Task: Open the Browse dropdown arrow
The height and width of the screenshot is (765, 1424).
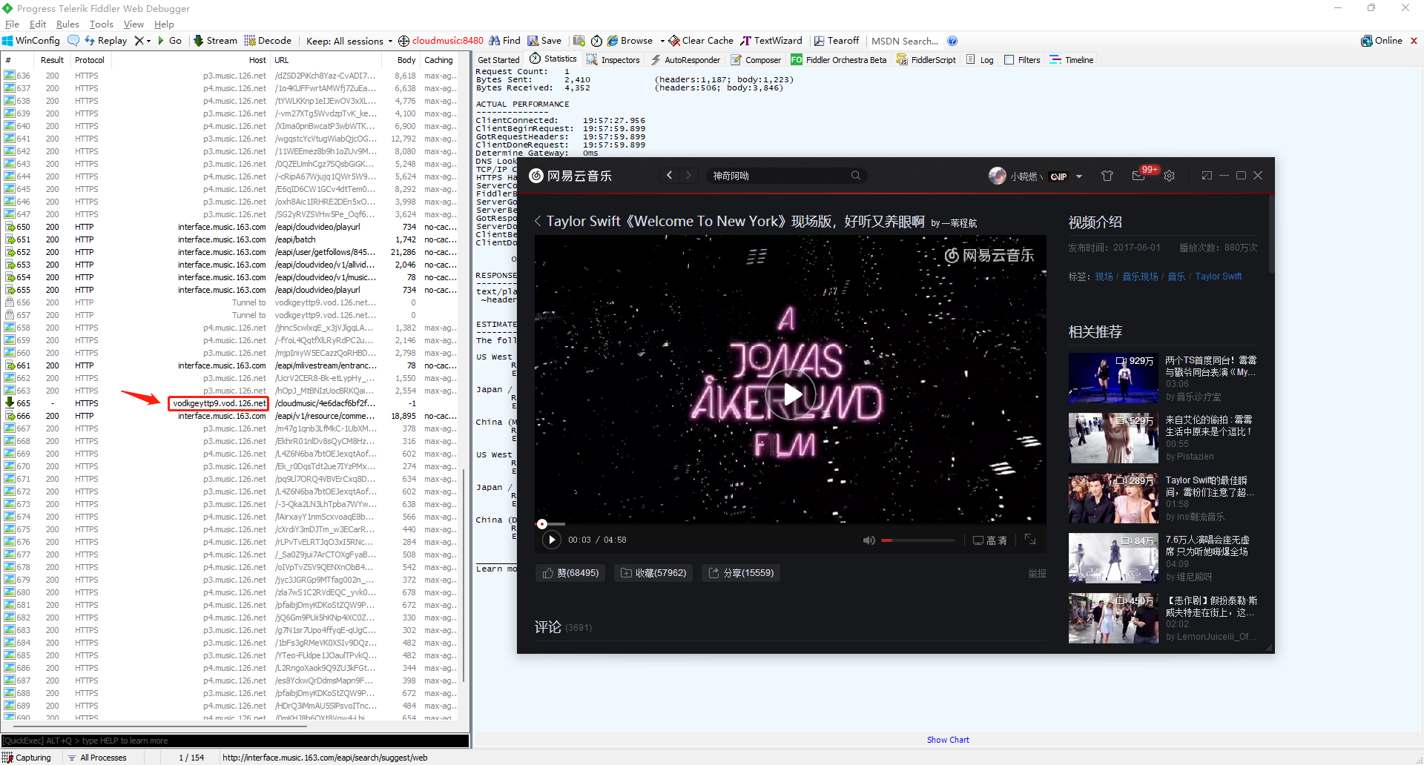Action: click(662, 41)
